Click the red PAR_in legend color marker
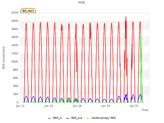 (49, 118)
